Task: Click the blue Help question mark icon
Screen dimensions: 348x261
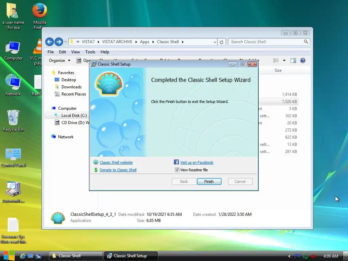Action: [303, 60]
